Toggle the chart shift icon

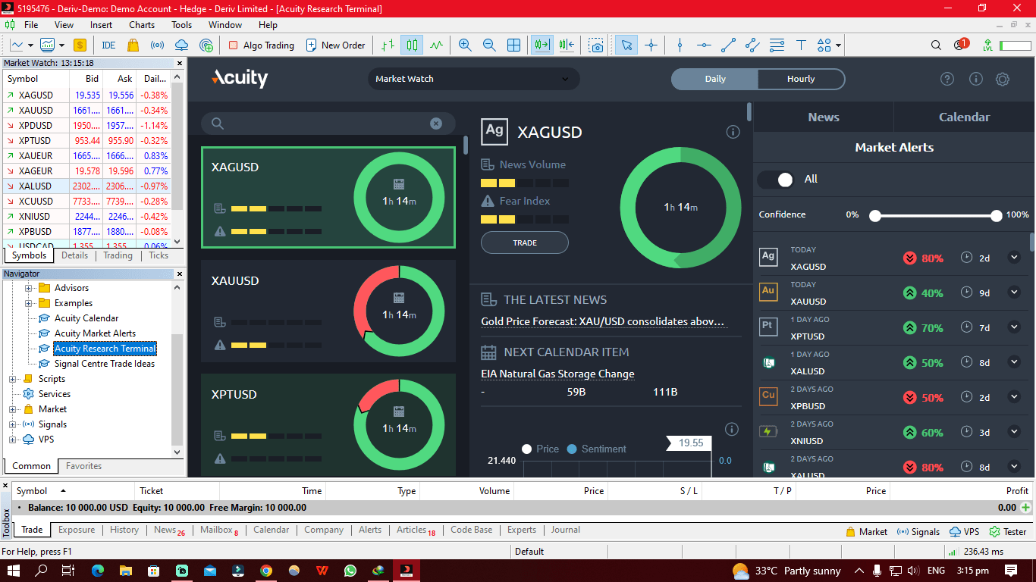[x=567, y=45]
